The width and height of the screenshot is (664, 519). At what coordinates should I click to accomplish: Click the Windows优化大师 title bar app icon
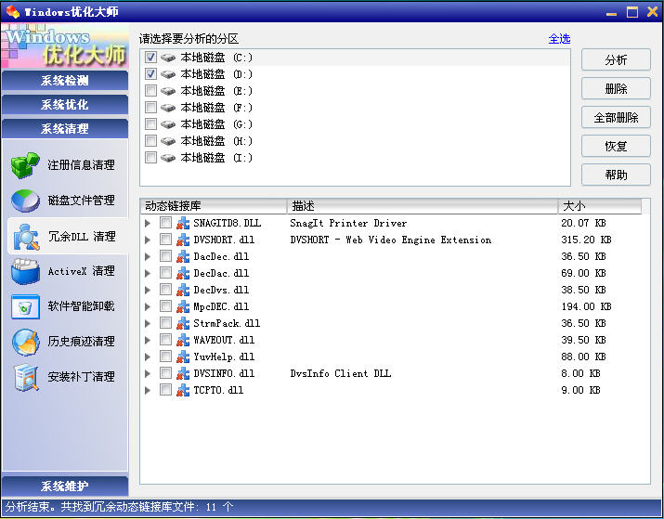coord(12,11)
